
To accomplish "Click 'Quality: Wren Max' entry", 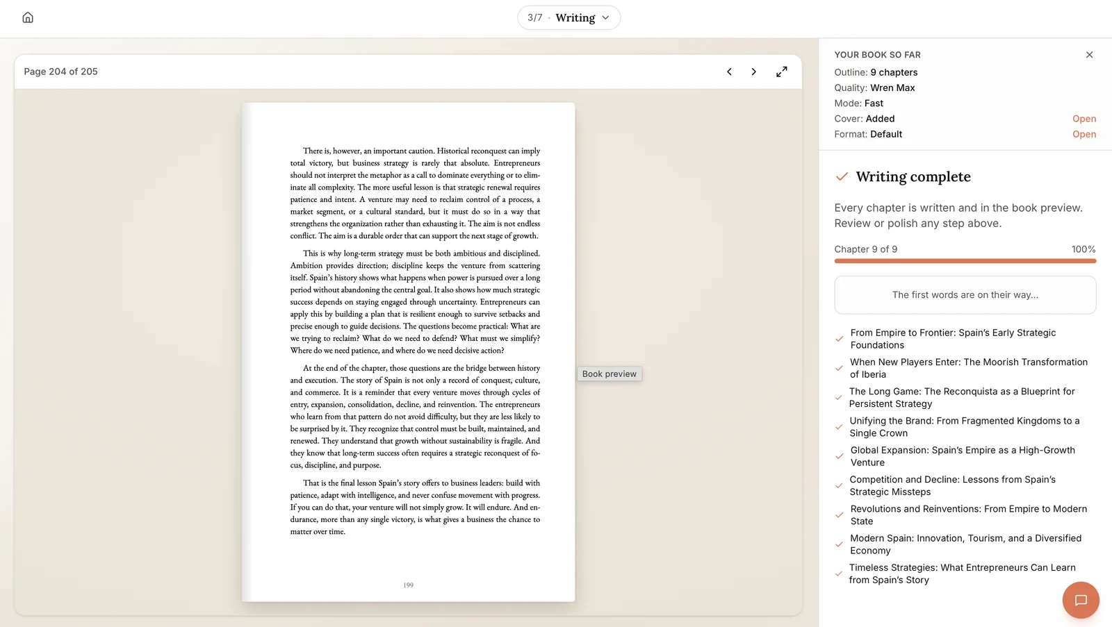I will click(x=874, y=87).
